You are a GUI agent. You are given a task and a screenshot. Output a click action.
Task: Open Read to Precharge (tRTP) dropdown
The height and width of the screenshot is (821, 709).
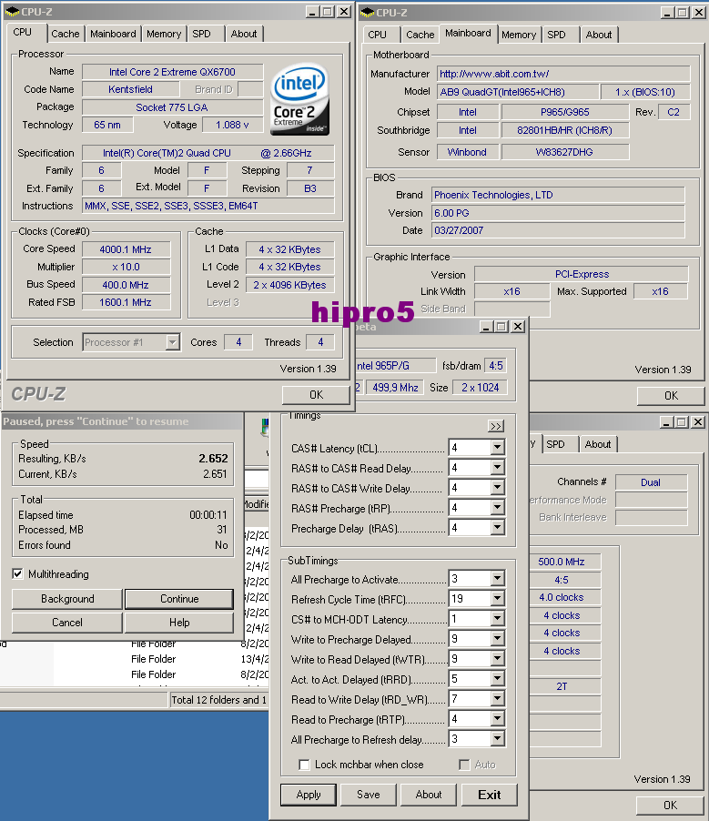(x=498, y=719)
